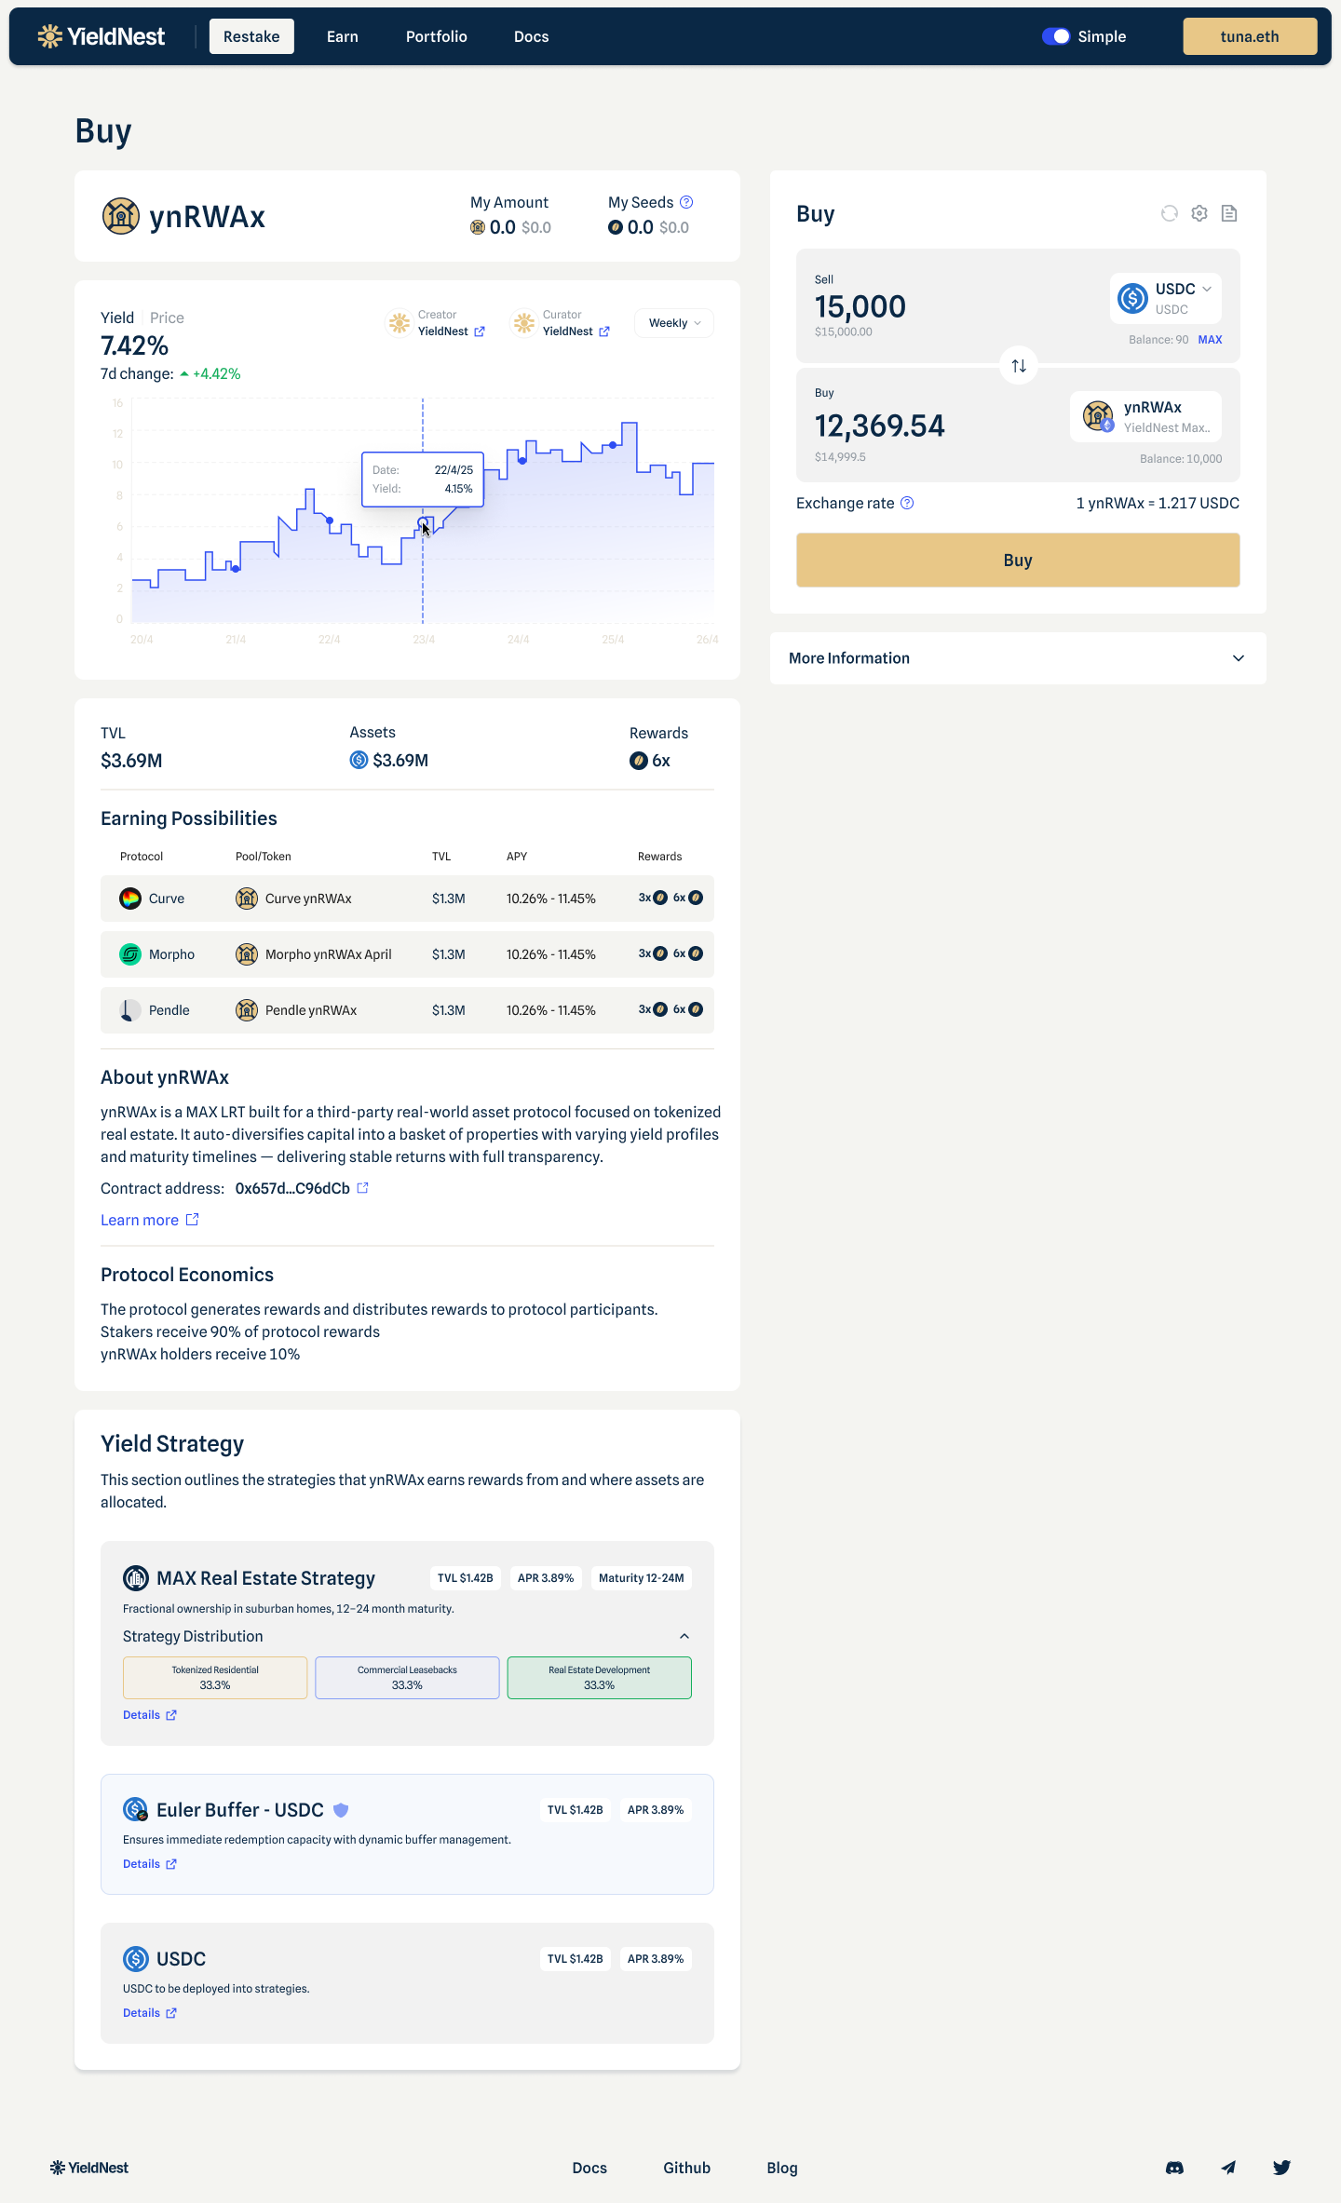
Task: Open Twitter icon in footer
Action: (1282, 2168)
